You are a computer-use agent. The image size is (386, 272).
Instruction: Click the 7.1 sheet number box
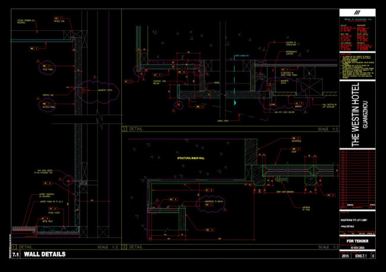click(15, 255)
